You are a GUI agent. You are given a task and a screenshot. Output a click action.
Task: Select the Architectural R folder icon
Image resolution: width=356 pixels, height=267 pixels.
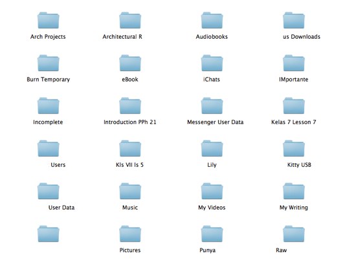tap(130, 21)
